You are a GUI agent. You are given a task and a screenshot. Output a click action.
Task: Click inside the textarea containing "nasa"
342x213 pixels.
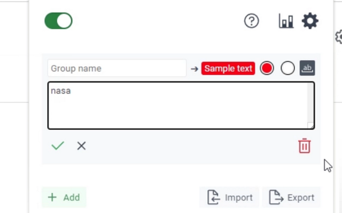(177, 105)
